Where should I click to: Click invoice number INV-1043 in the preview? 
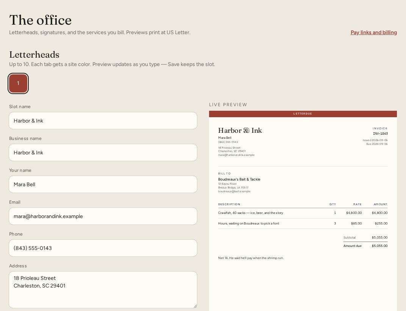(x=380, y=134)
